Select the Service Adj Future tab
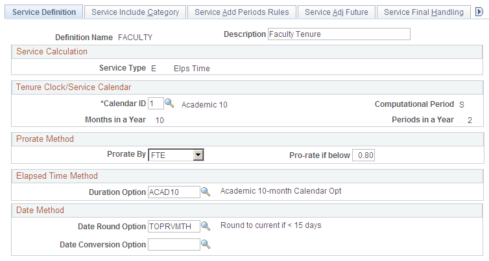Image resolution: width=489 pixels, height=261 pixels. pos(336,12)
